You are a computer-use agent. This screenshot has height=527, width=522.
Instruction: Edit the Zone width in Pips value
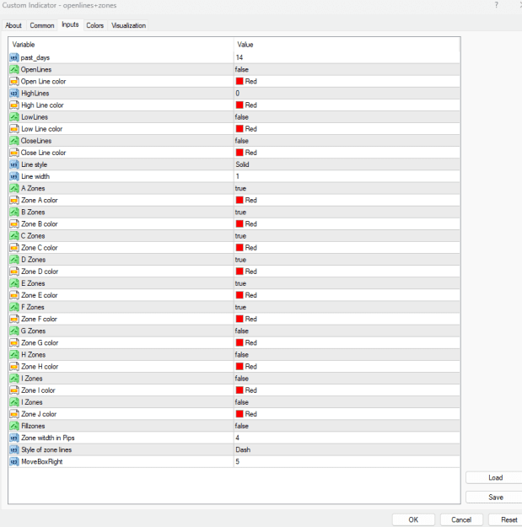(347, 438)
